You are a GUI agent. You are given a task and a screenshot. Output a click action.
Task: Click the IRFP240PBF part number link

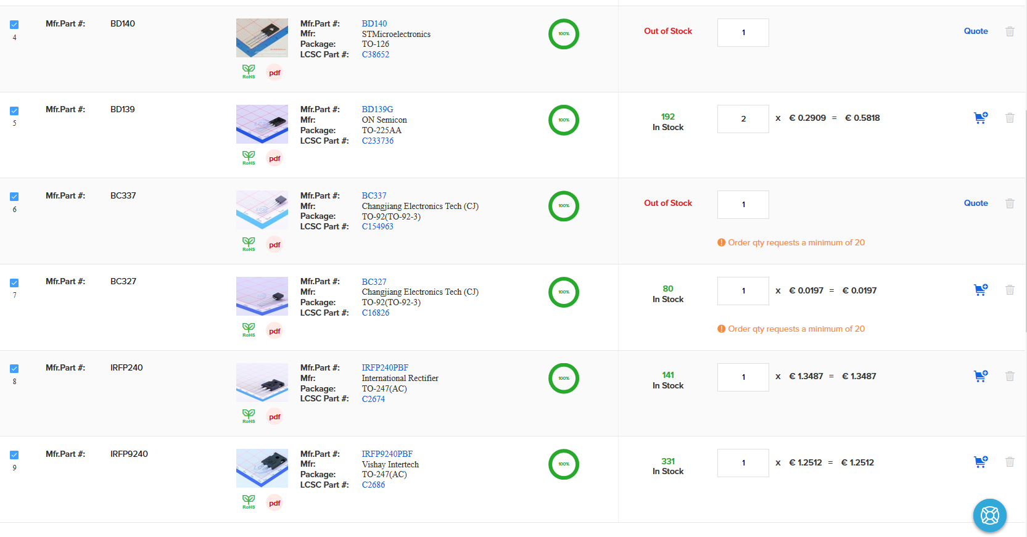[385, 367]
